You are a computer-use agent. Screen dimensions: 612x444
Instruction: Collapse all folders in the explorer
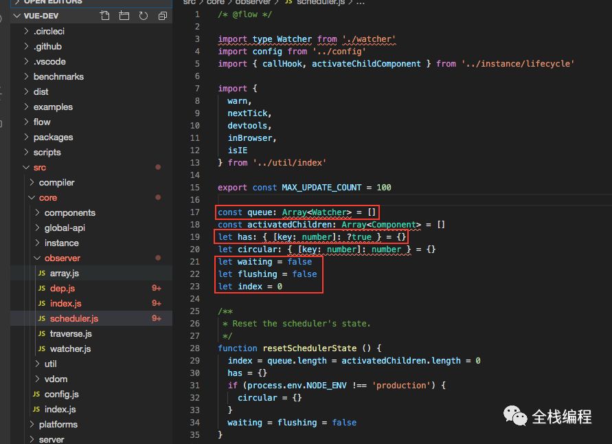(163, 16)
